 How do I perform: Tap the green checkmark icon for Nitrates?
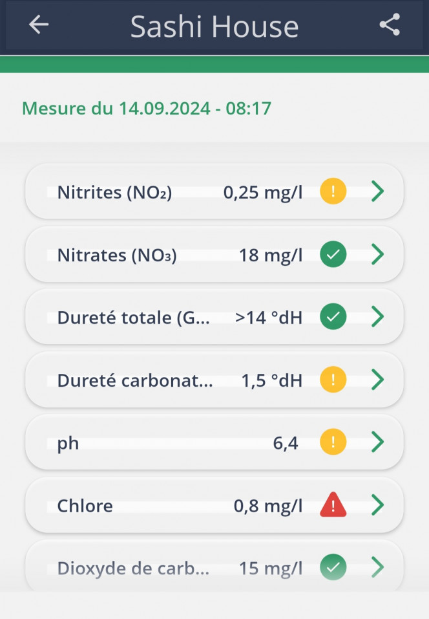point(333,254)
